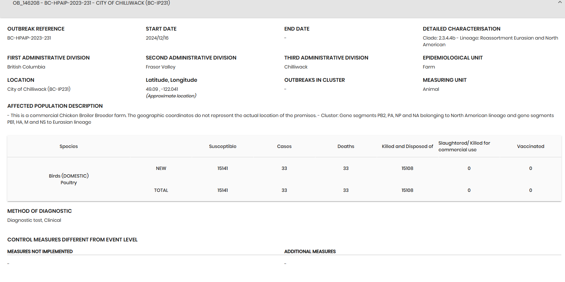565x282 pixels.
Task: Select the outbreak reference value BC-HPAIP-2023-231
Action: 29,38
